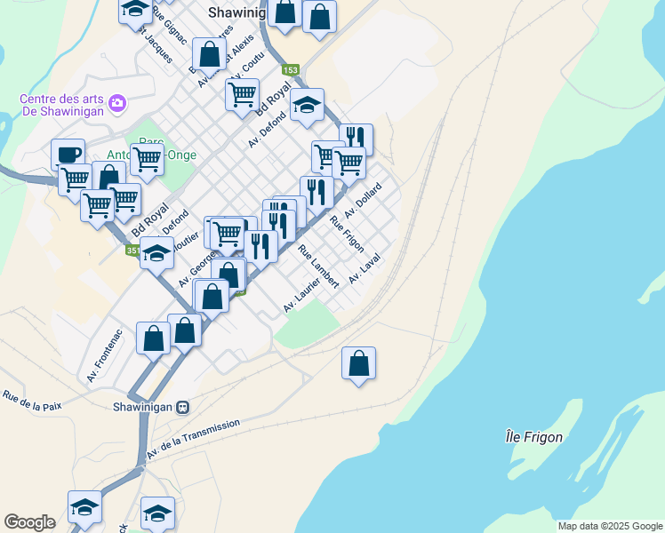Open the school marker beside Rue Gignac
The image size is (665, 533).
[136, 12]
